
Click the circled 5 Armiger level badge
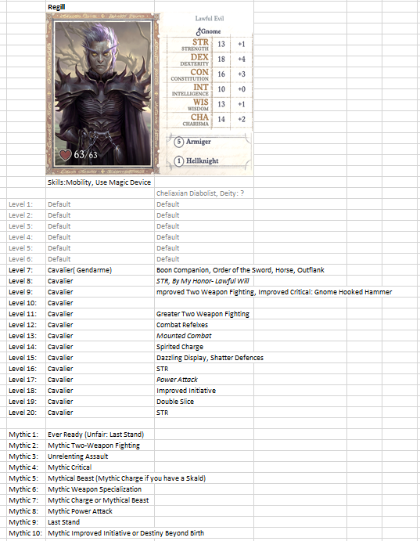coord(178,142)
